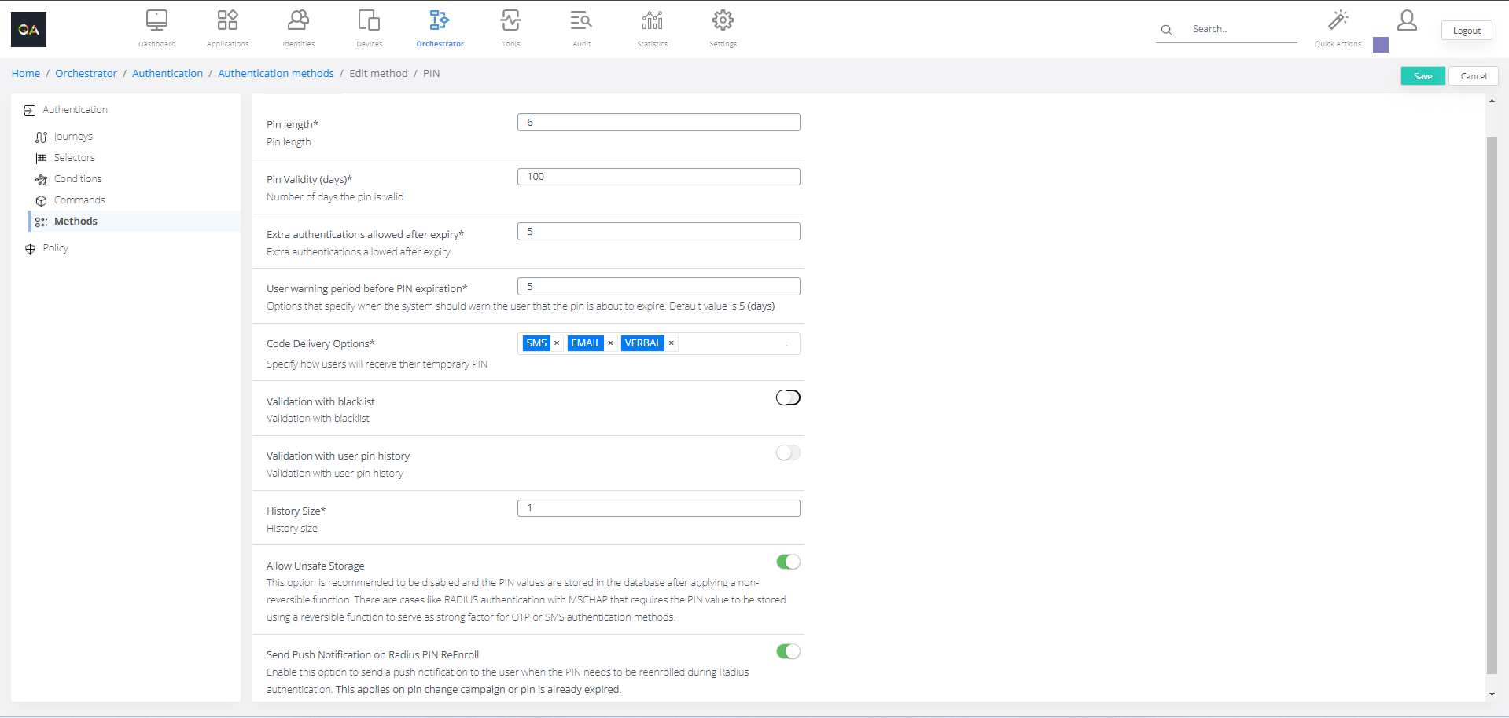1509x718 pixels.
Task: Open the Settings gear icon
Action: pyautogui.click(x=723, y=20)
